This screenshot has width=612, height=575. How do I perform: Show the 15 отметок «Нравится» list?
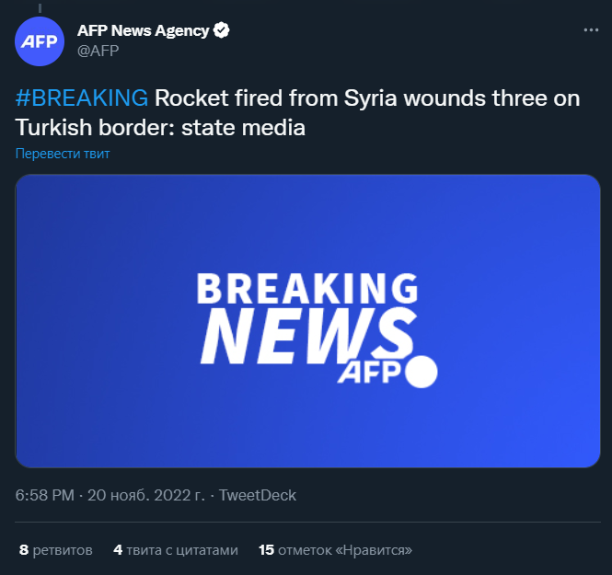click(x=335, y=550)
